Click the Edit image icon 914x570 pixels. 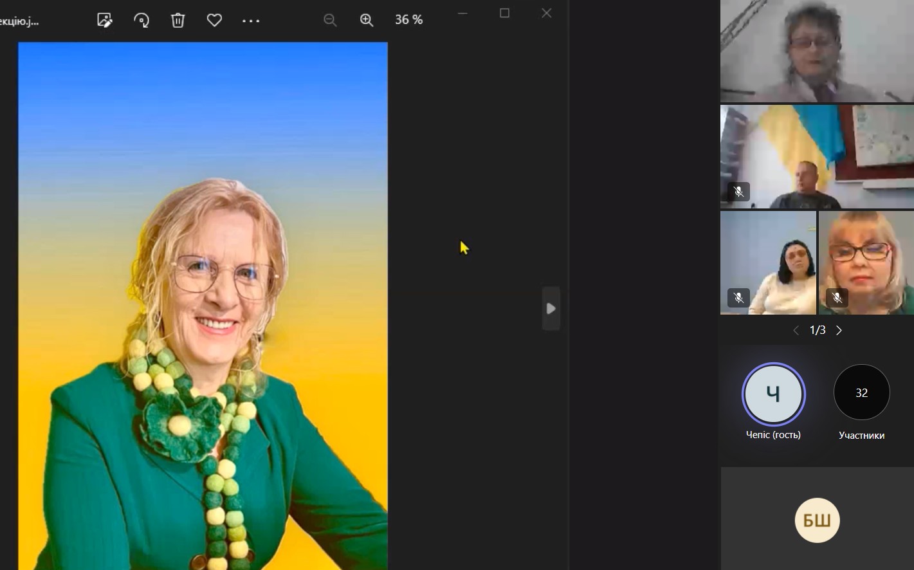pos(104,21)
